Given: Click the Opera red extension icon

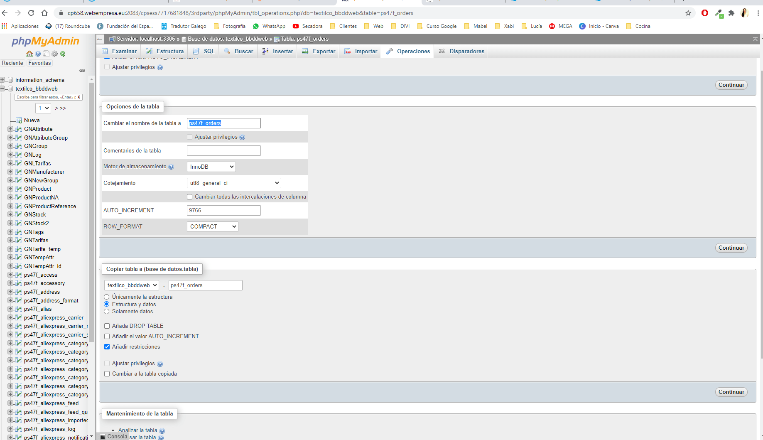Looking at the screenshot, I should coord(705,13).
